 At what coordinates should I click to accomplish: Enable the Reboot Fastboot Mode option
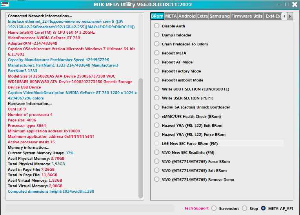coord(157,80)
